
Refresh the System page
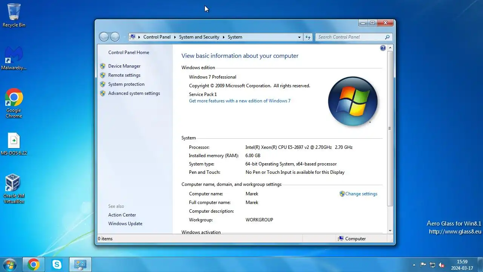point(308,37)
